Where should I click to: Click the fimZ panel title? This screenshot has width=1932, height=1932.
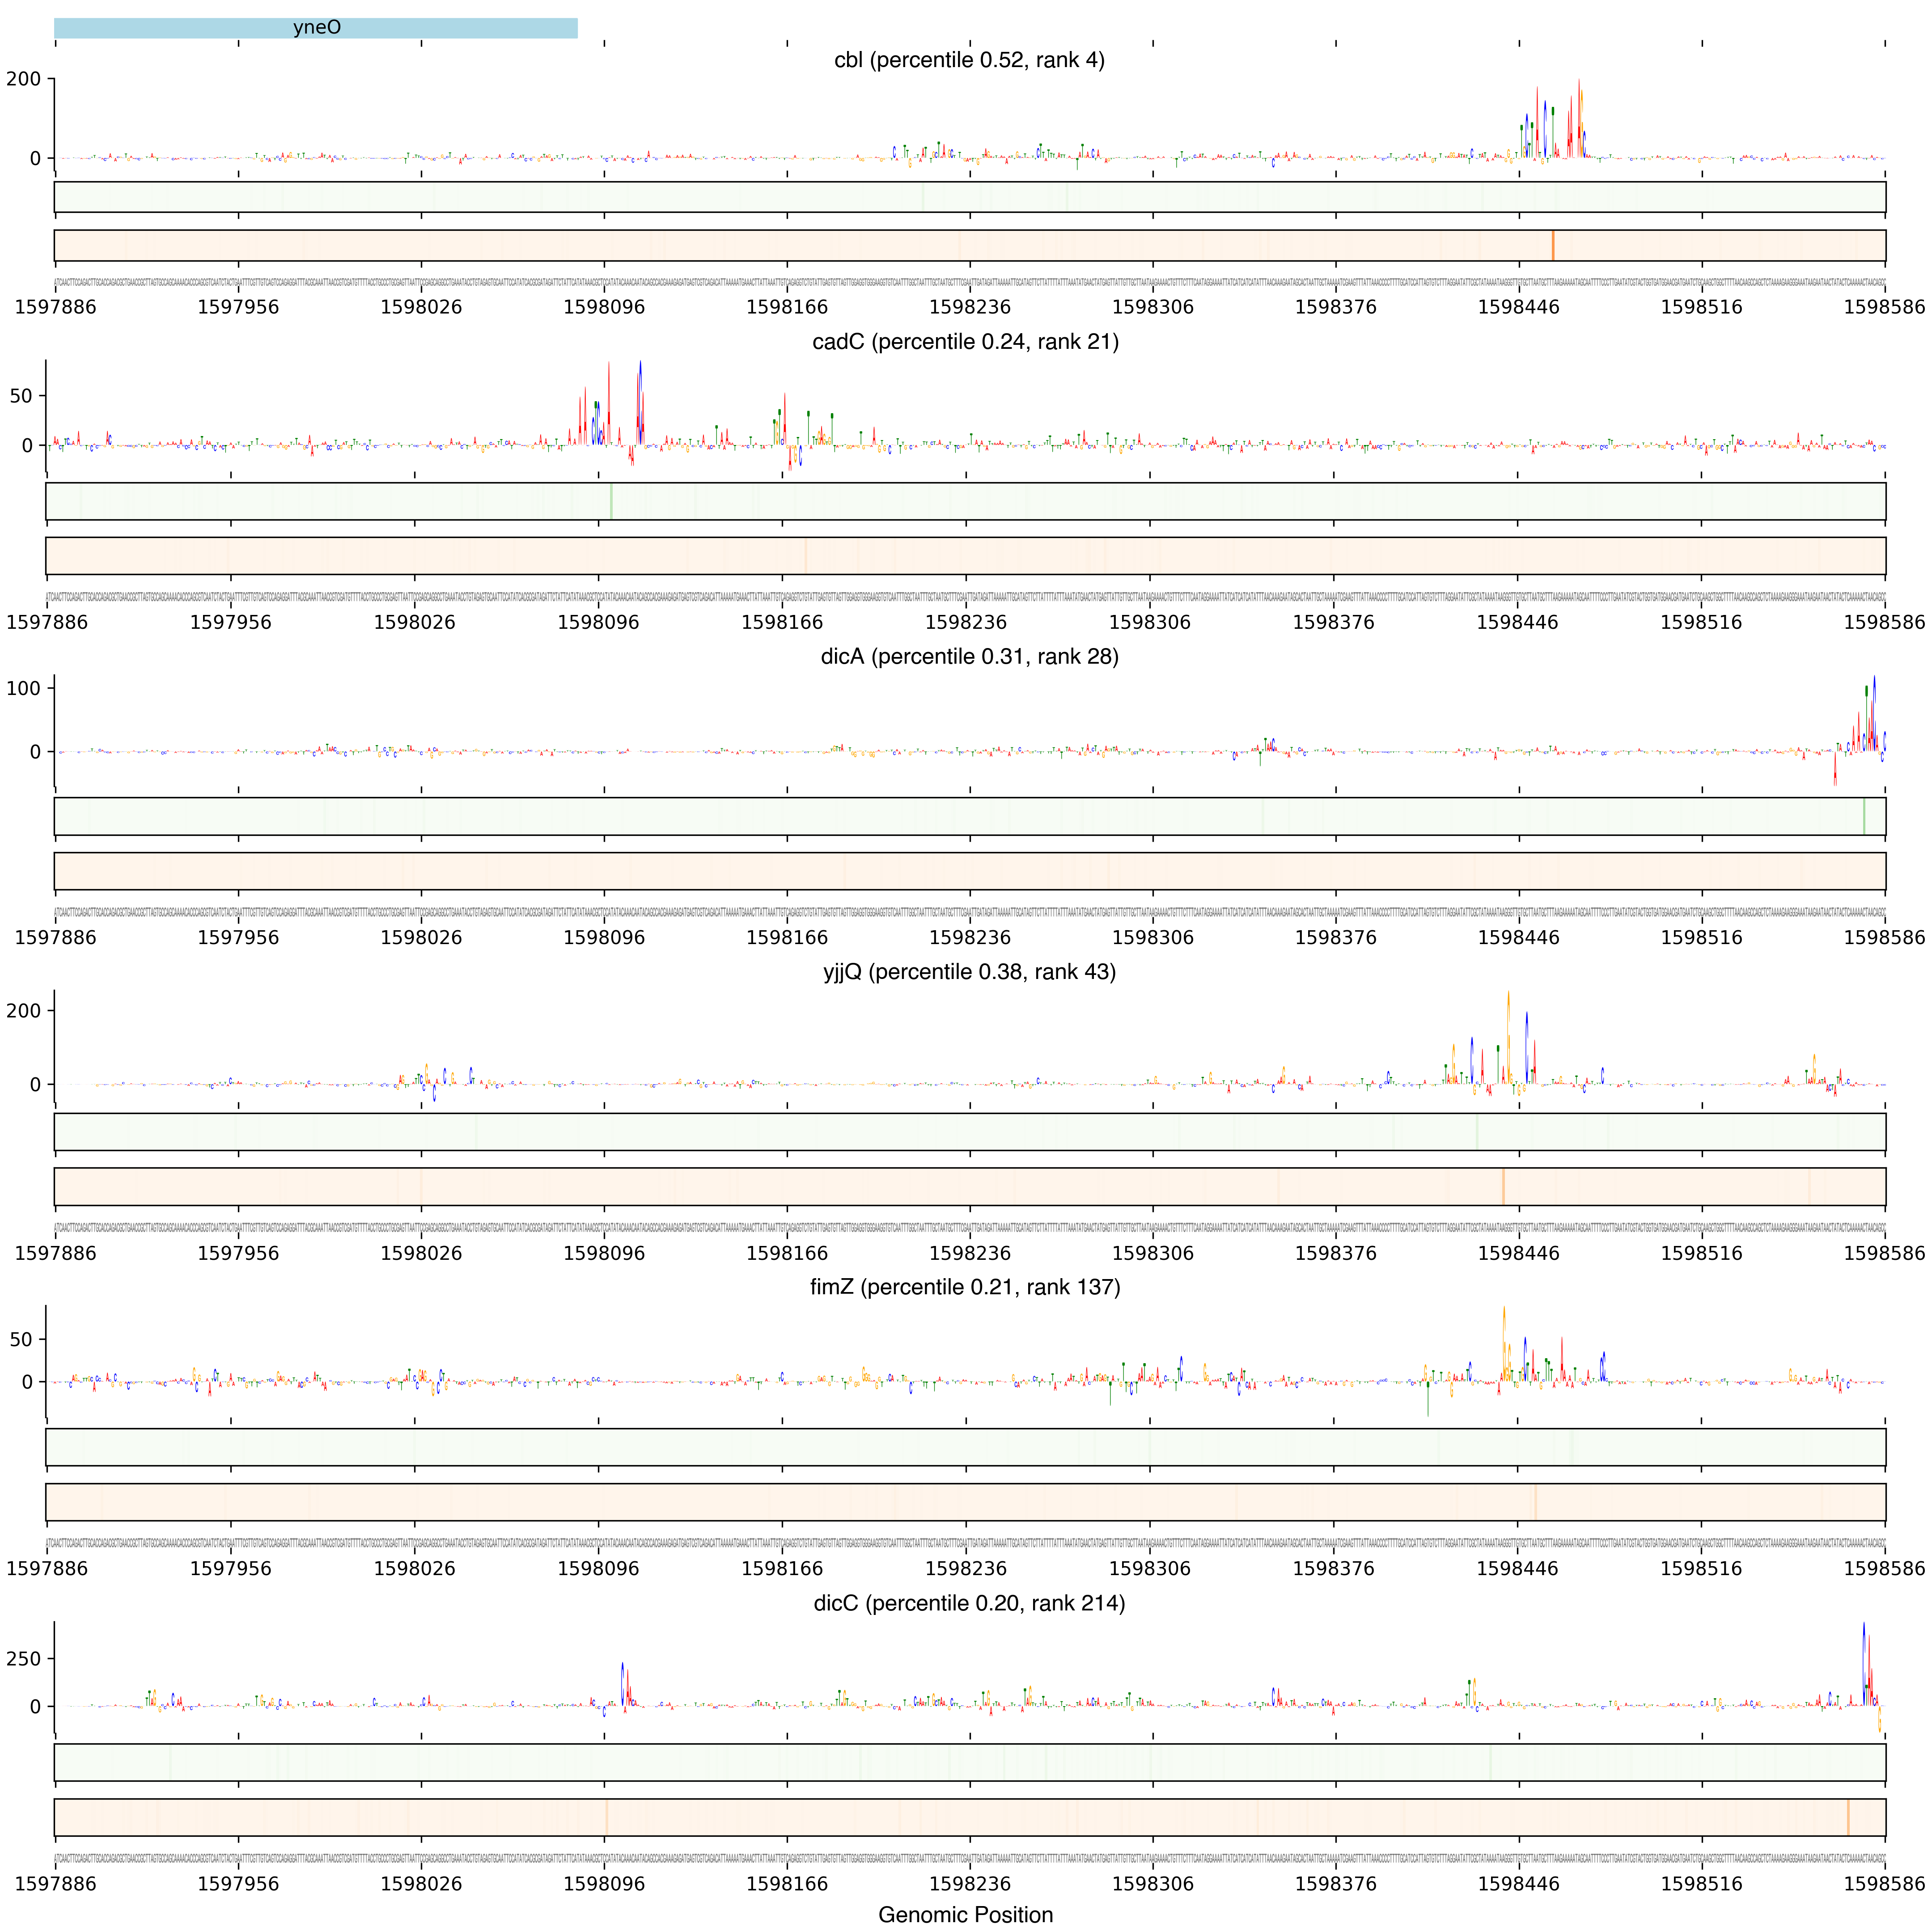(x=965, y=1287)
